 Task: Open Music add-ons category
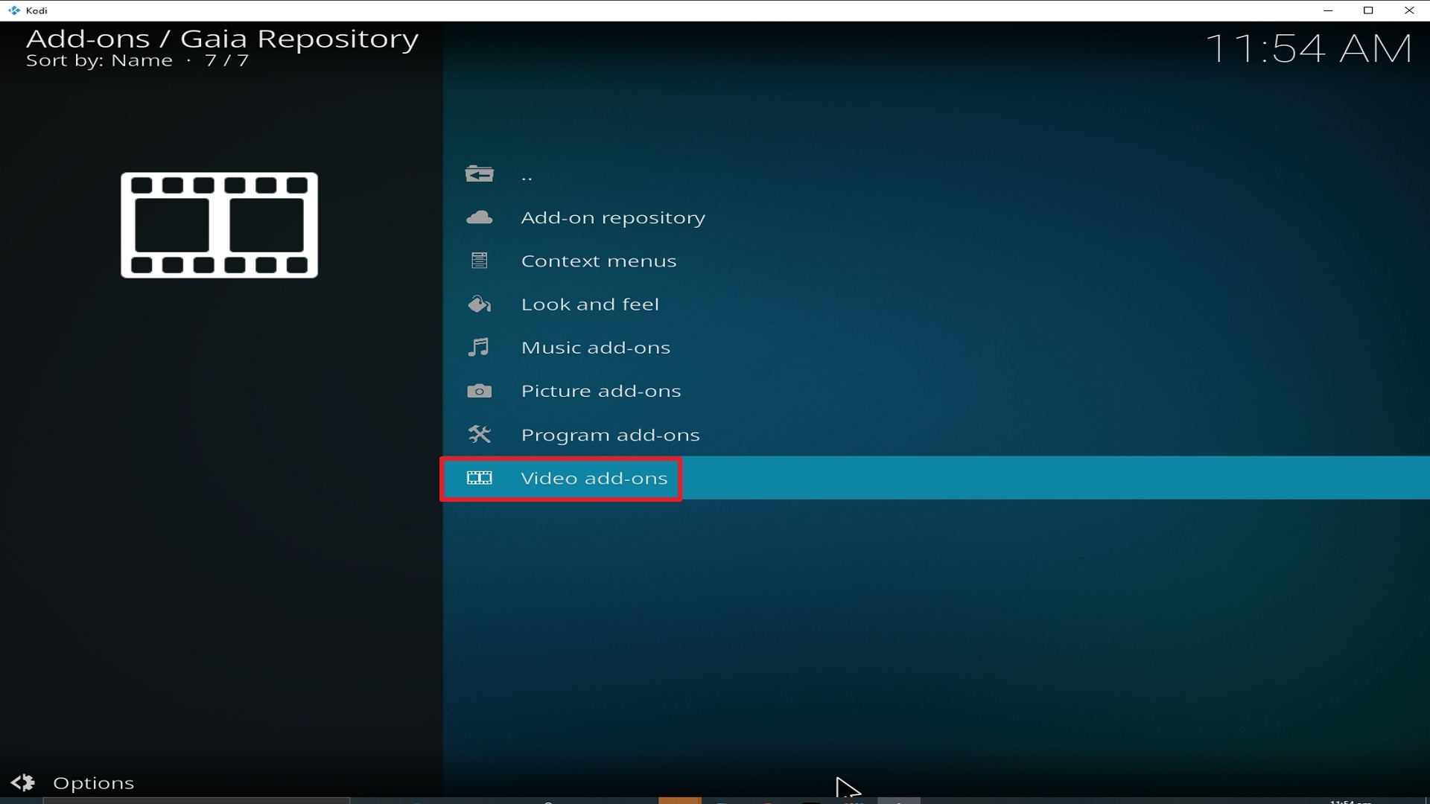(x=936, y=347)
